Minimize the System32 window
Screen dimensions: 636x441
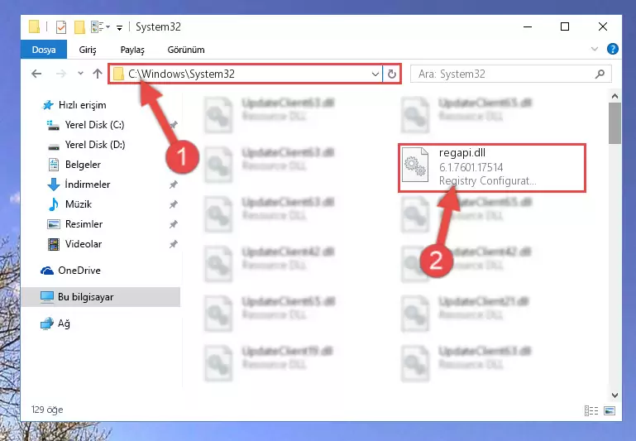click(x=528, y=26)
